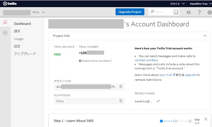Click the Step 1 - Learn About SMS heading
Viewport: 212px width, 127px height.
(x=74, y=121)
